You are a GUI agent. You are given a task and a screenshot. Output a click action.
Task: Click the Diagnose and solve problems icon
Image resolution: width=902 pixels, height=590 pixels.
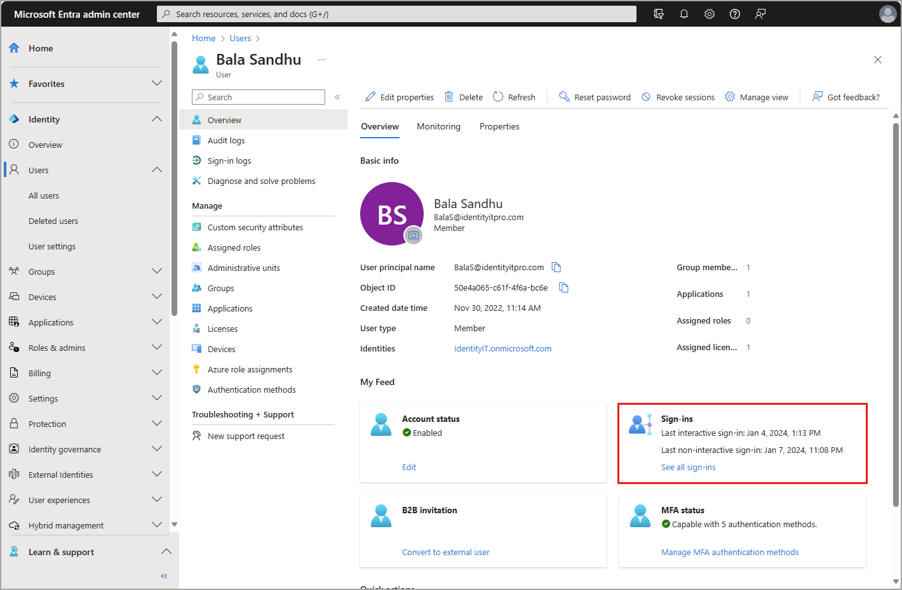point(197,181)
